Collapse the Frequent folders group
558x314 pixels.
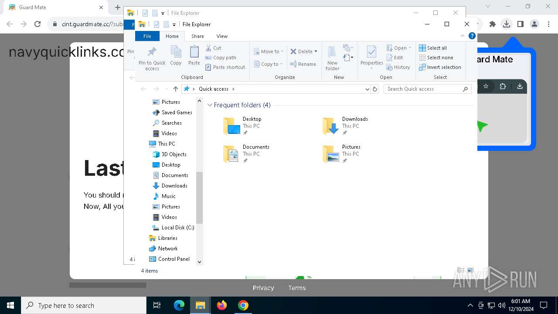(210, 105)
